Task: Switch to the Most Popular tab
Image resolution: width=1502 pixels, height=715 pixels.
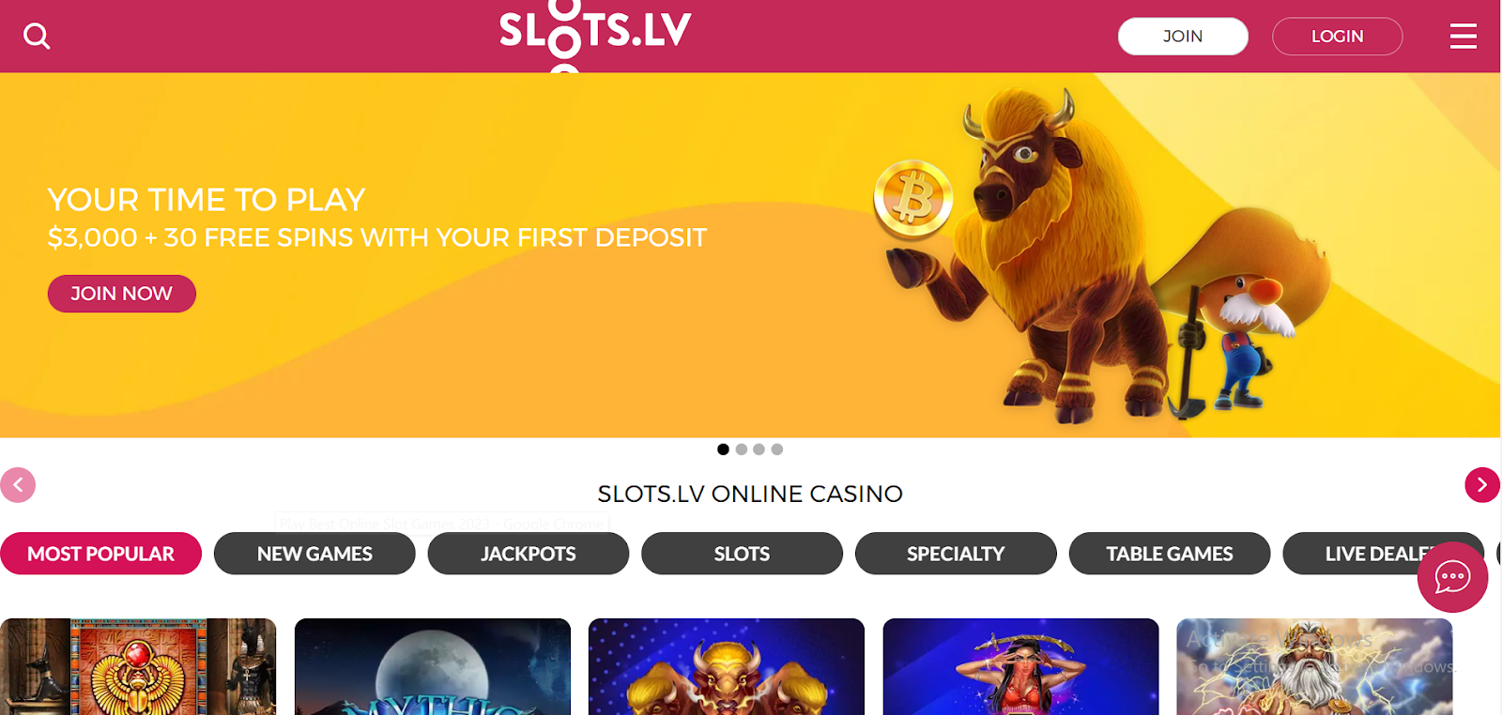Action: coord(100,554)
